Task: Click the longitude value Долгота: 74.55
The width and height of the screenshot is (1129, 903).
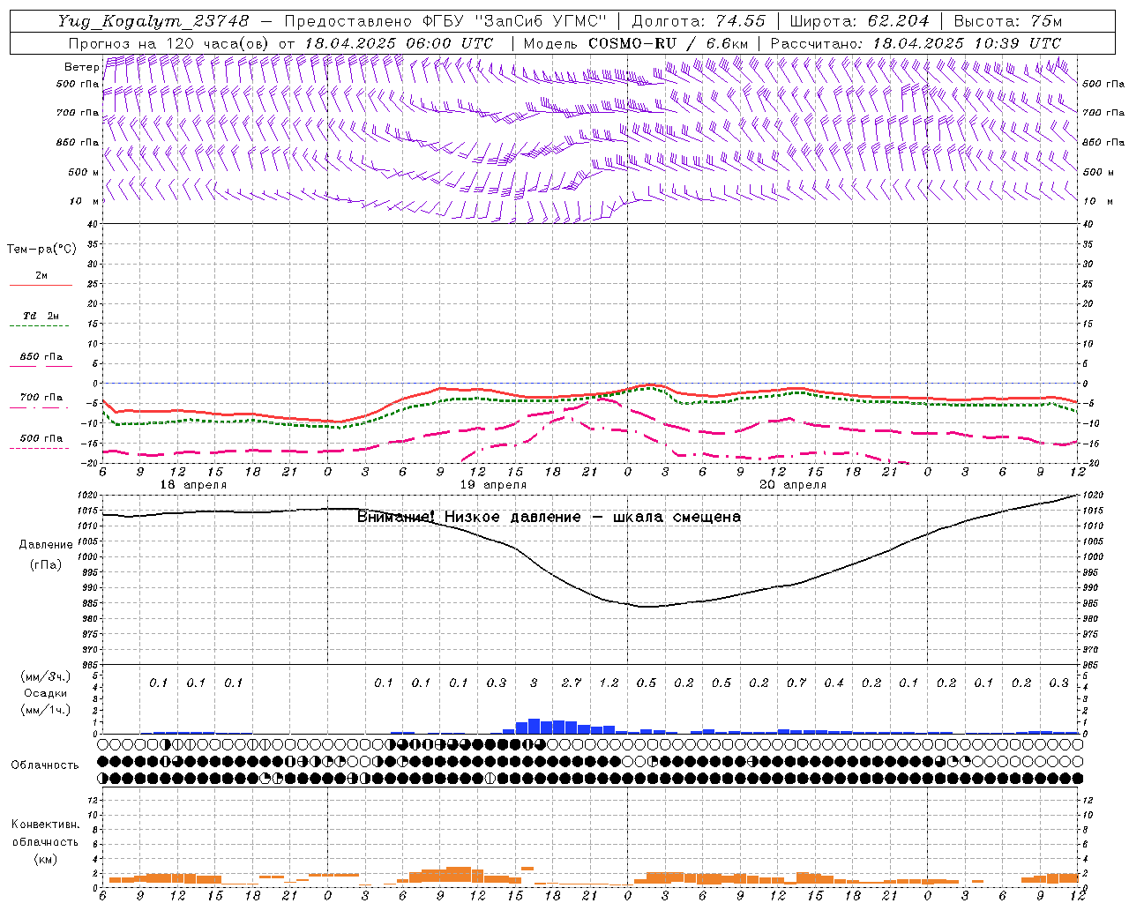Action: click(699, 21)
